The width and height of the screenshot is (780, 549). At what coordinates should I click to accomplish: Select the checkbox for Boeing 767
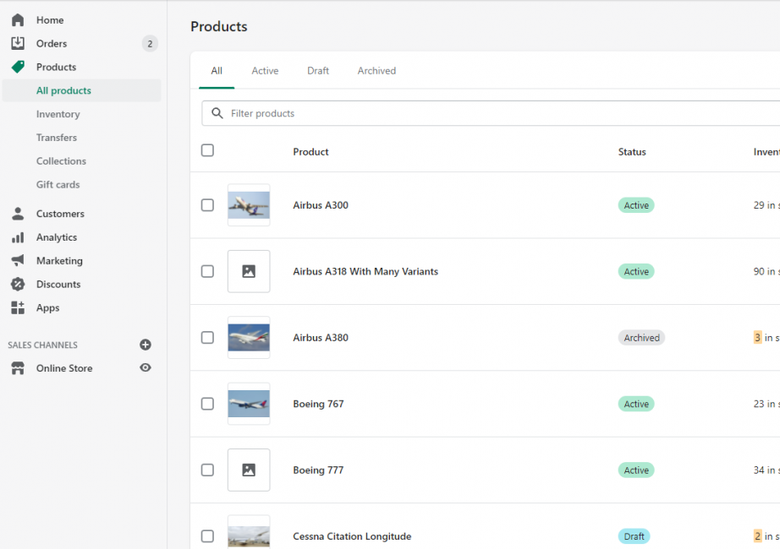[207, 404]
